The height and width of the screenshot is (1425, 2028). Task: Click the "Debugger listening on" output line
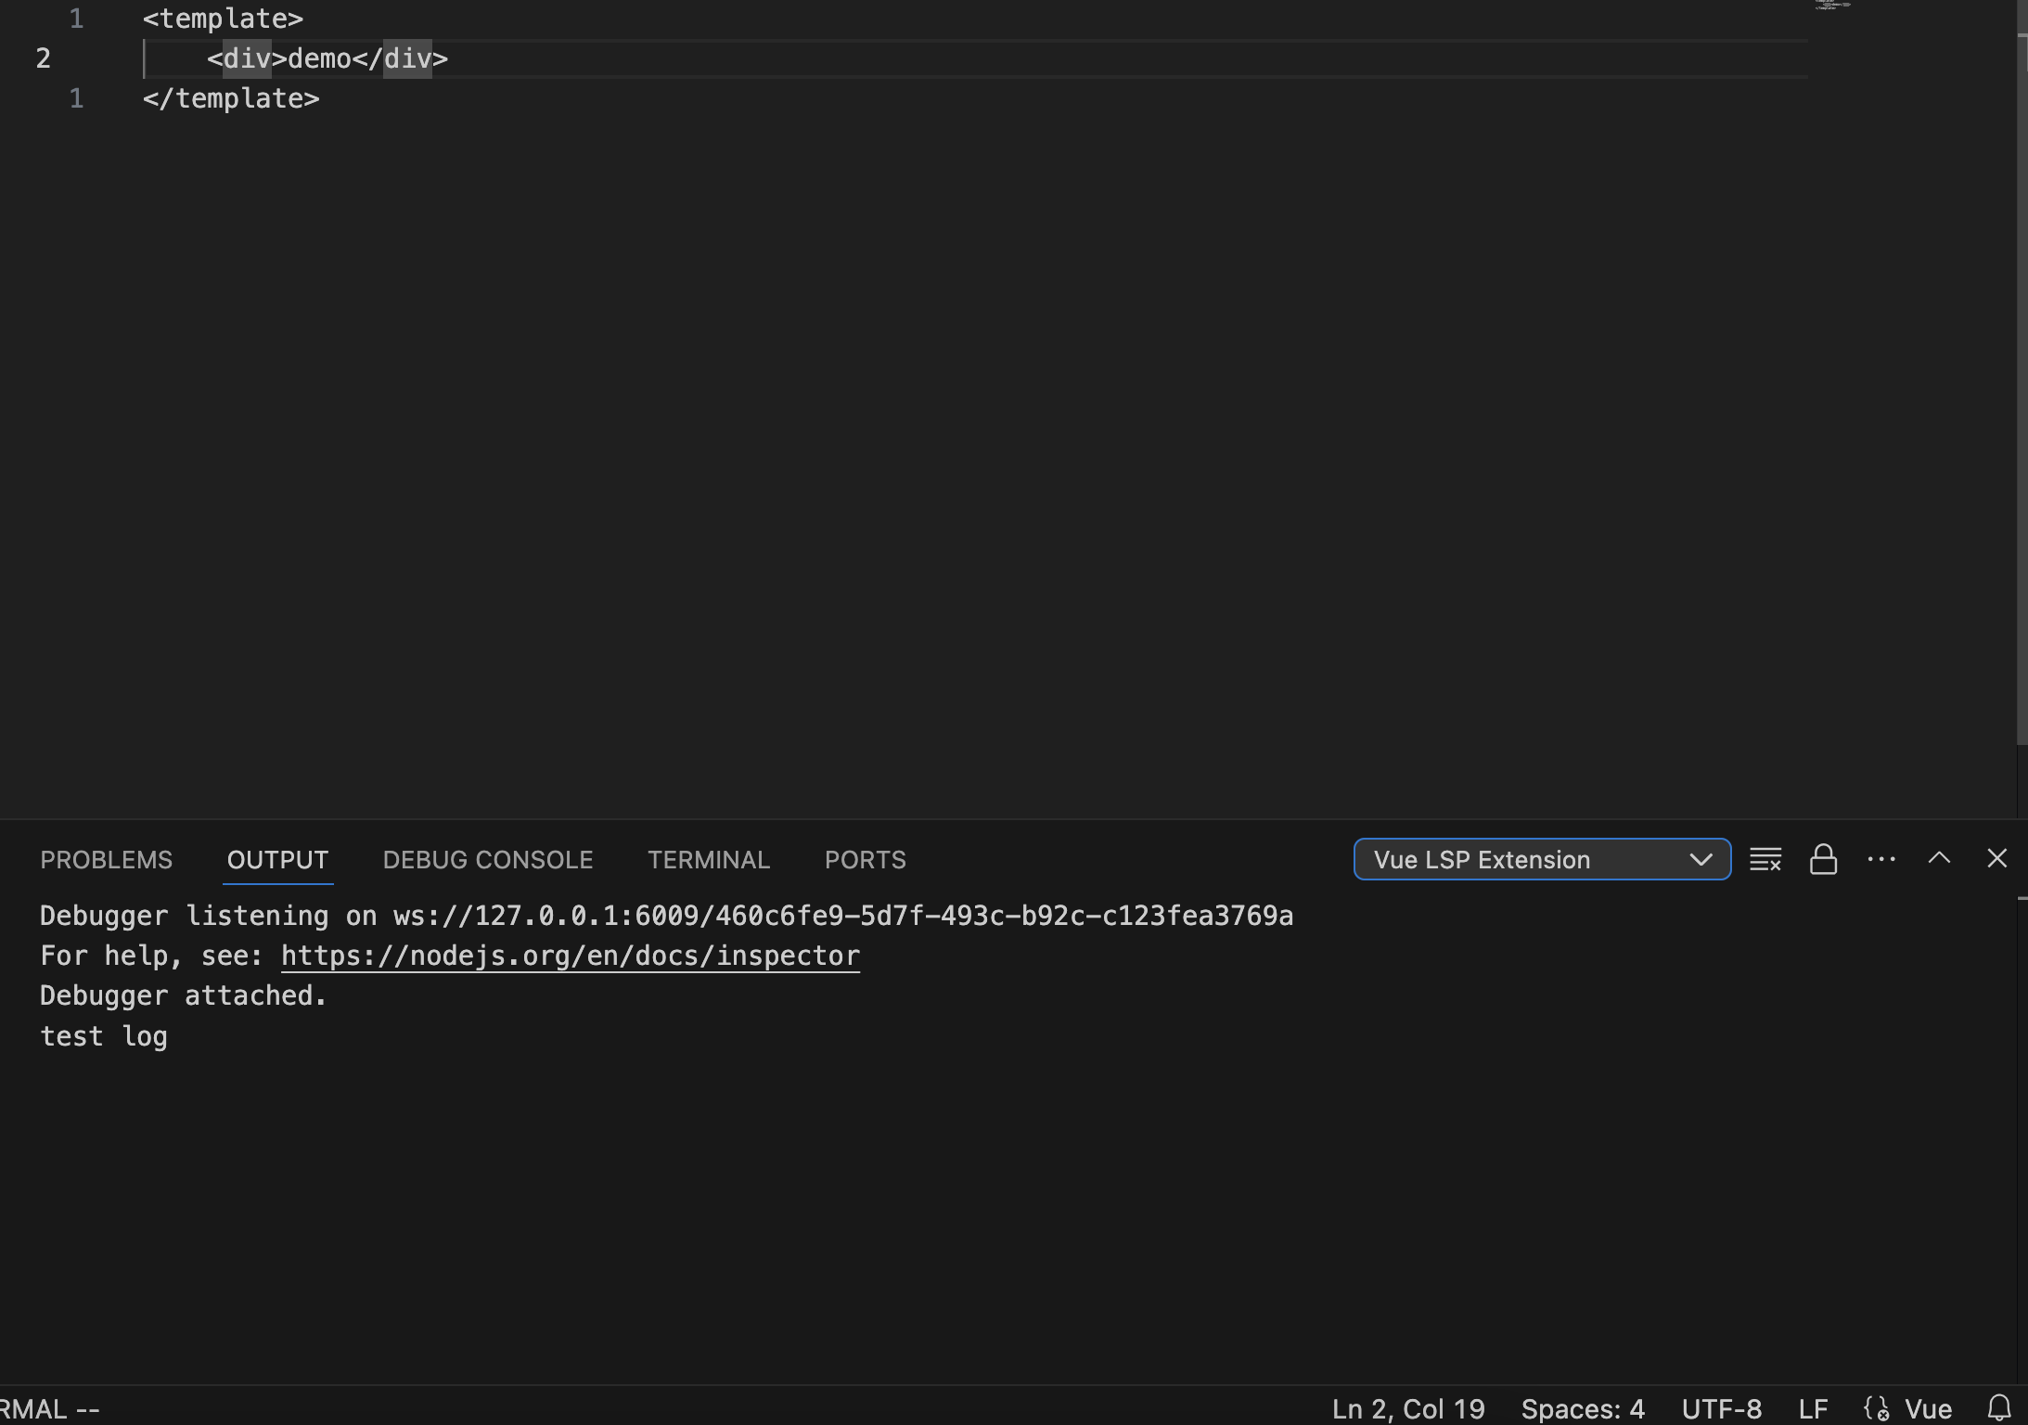point(666,916)
